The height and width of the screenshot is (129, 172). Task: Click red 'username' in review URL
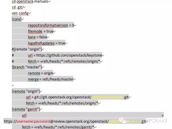[x=25, y=121]
